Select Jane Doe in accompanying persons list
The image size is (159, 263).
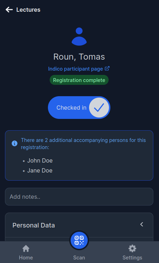coord(40,170)
